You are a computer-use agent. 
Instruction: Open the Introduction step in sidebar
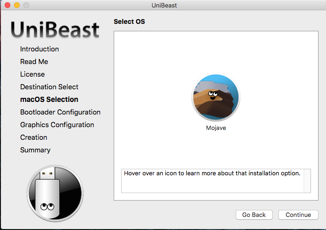pos(39,49)
